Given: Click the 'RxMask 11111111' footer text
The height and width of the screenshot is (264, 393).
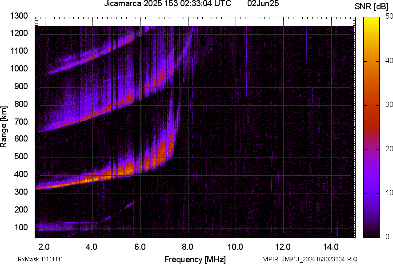Looking at the screenshot, I should coord(40,259).
